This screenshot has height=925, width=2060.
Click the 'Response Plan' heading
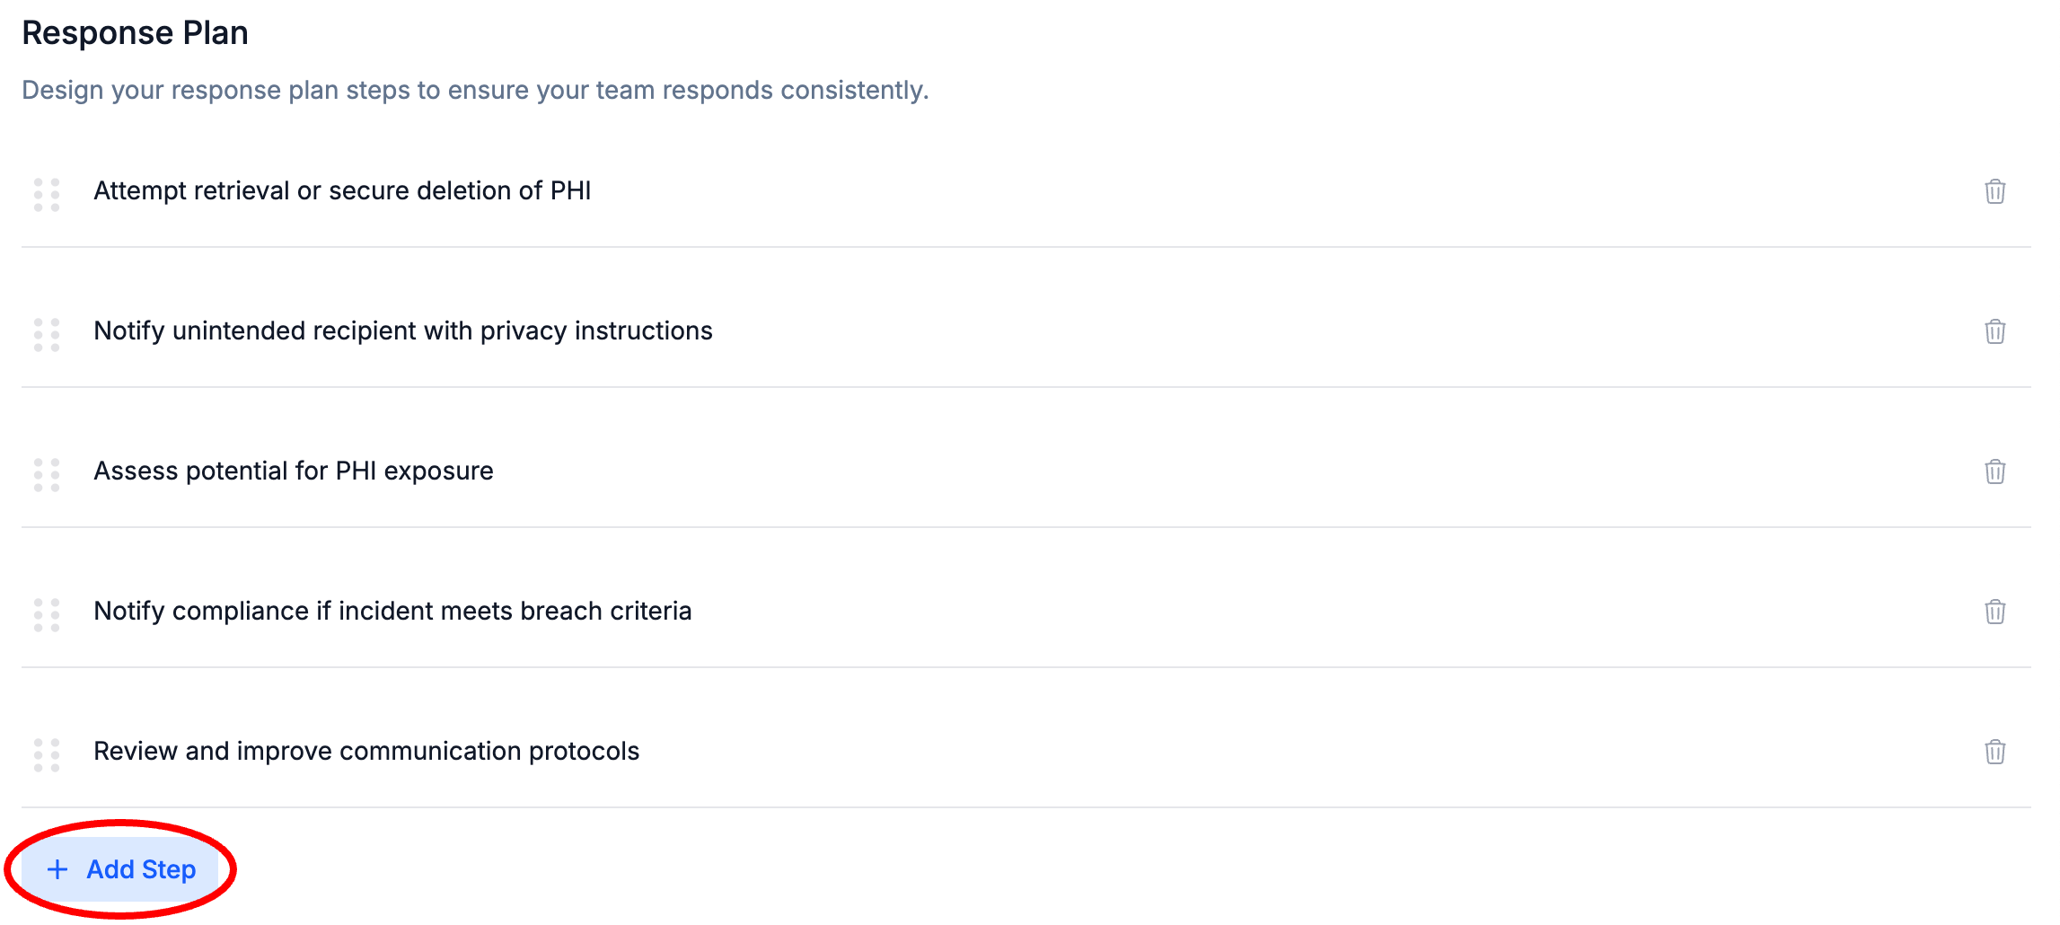coord(135,33)
